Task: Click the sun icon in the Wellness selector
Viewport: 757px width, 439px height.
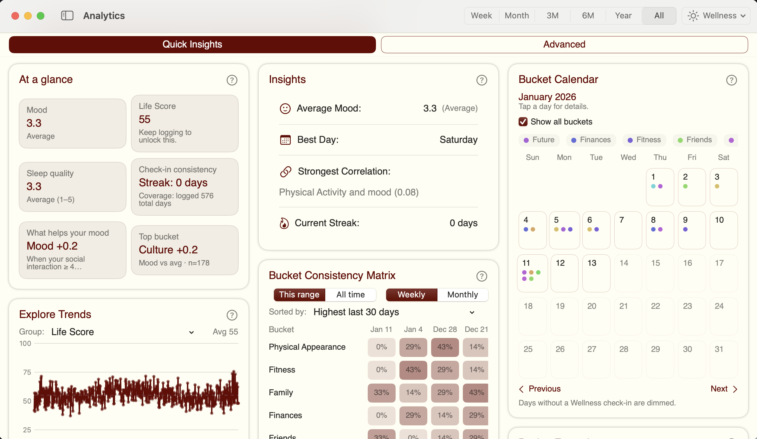Action: 693,16
